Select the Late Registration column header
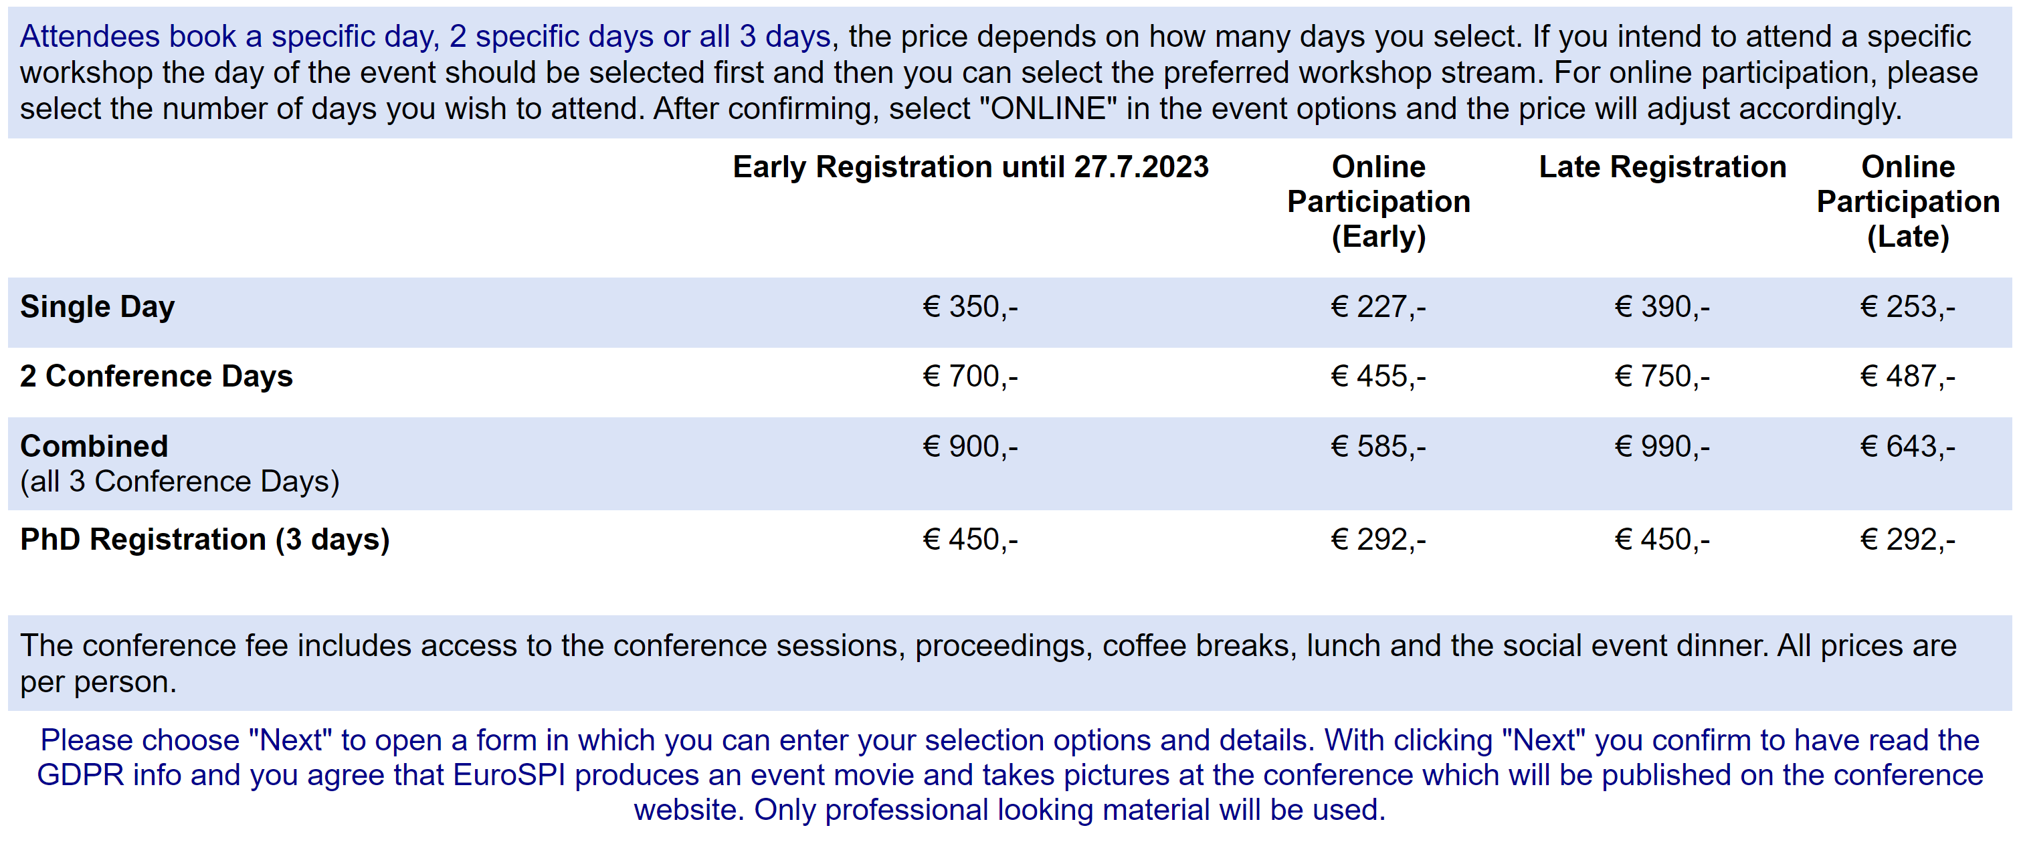Viewport: 2019px width, 848px height. tap(1662, 167)
